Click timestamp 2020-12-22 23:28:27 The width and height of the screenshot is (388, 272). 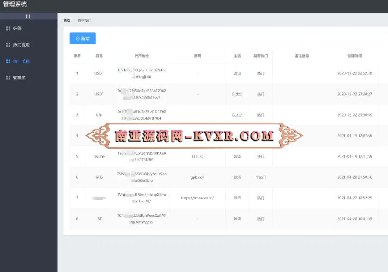point(355,94)
